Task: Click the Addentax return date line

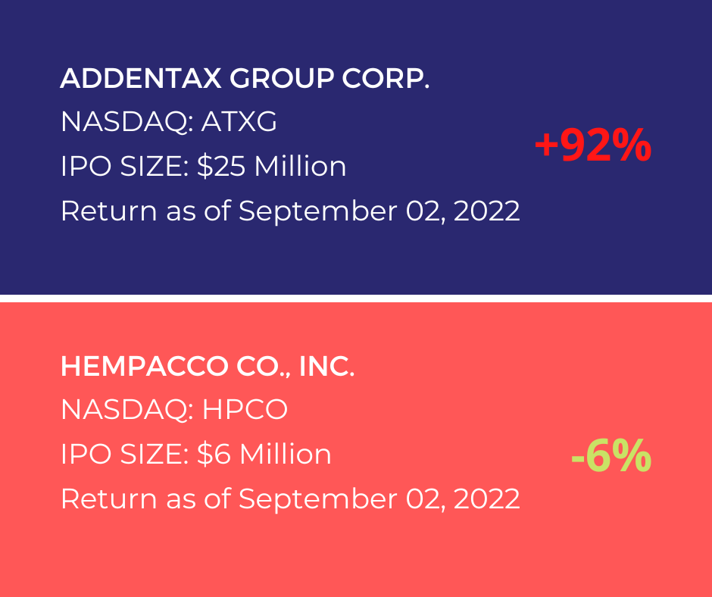Action: point(290,211)
